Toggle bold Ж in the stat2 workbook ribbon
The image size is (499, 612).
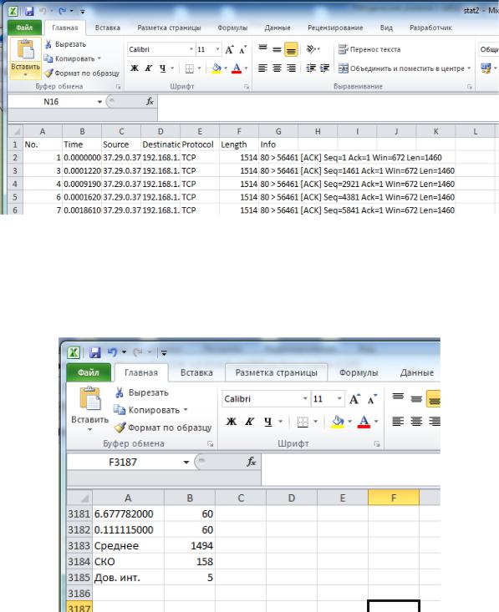click(x=134, y=68)
